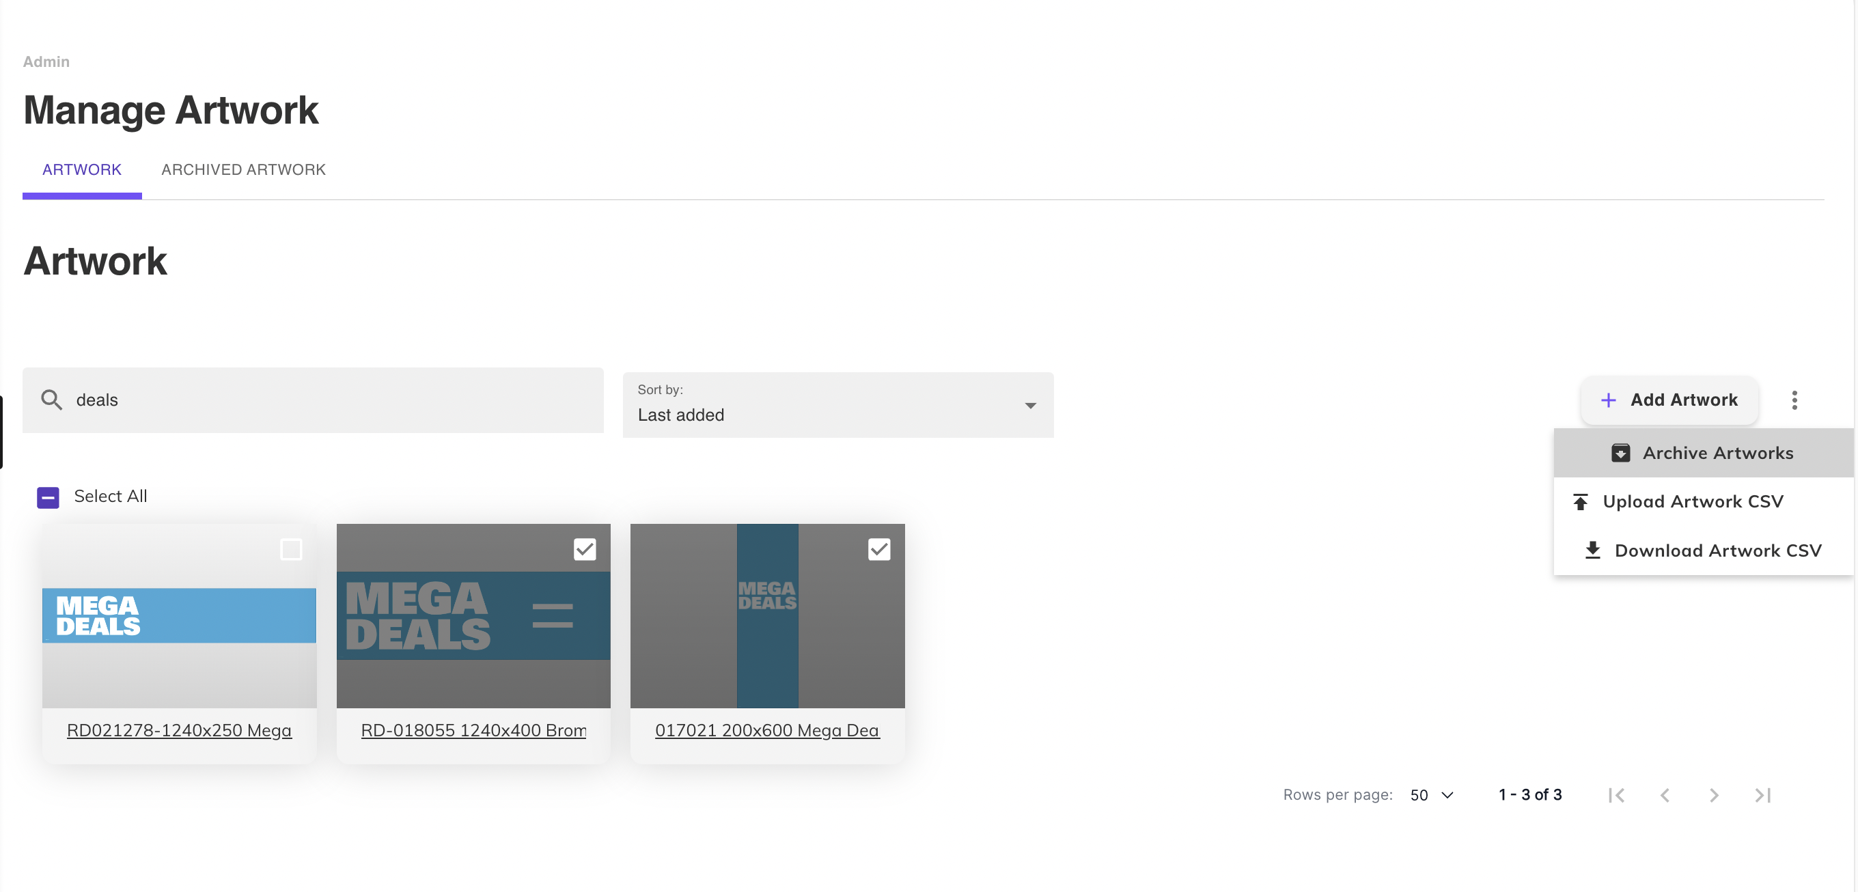Screen dimensions: 1858x892
Task: Select Upload Artwork CSV menu item
Action: pos(1692,501)
